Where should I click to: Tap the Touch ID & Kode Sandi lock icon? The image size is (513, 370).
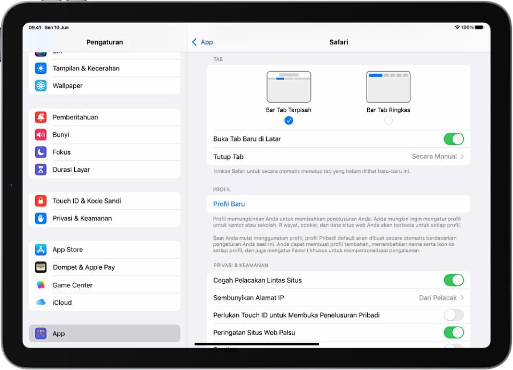41,201
